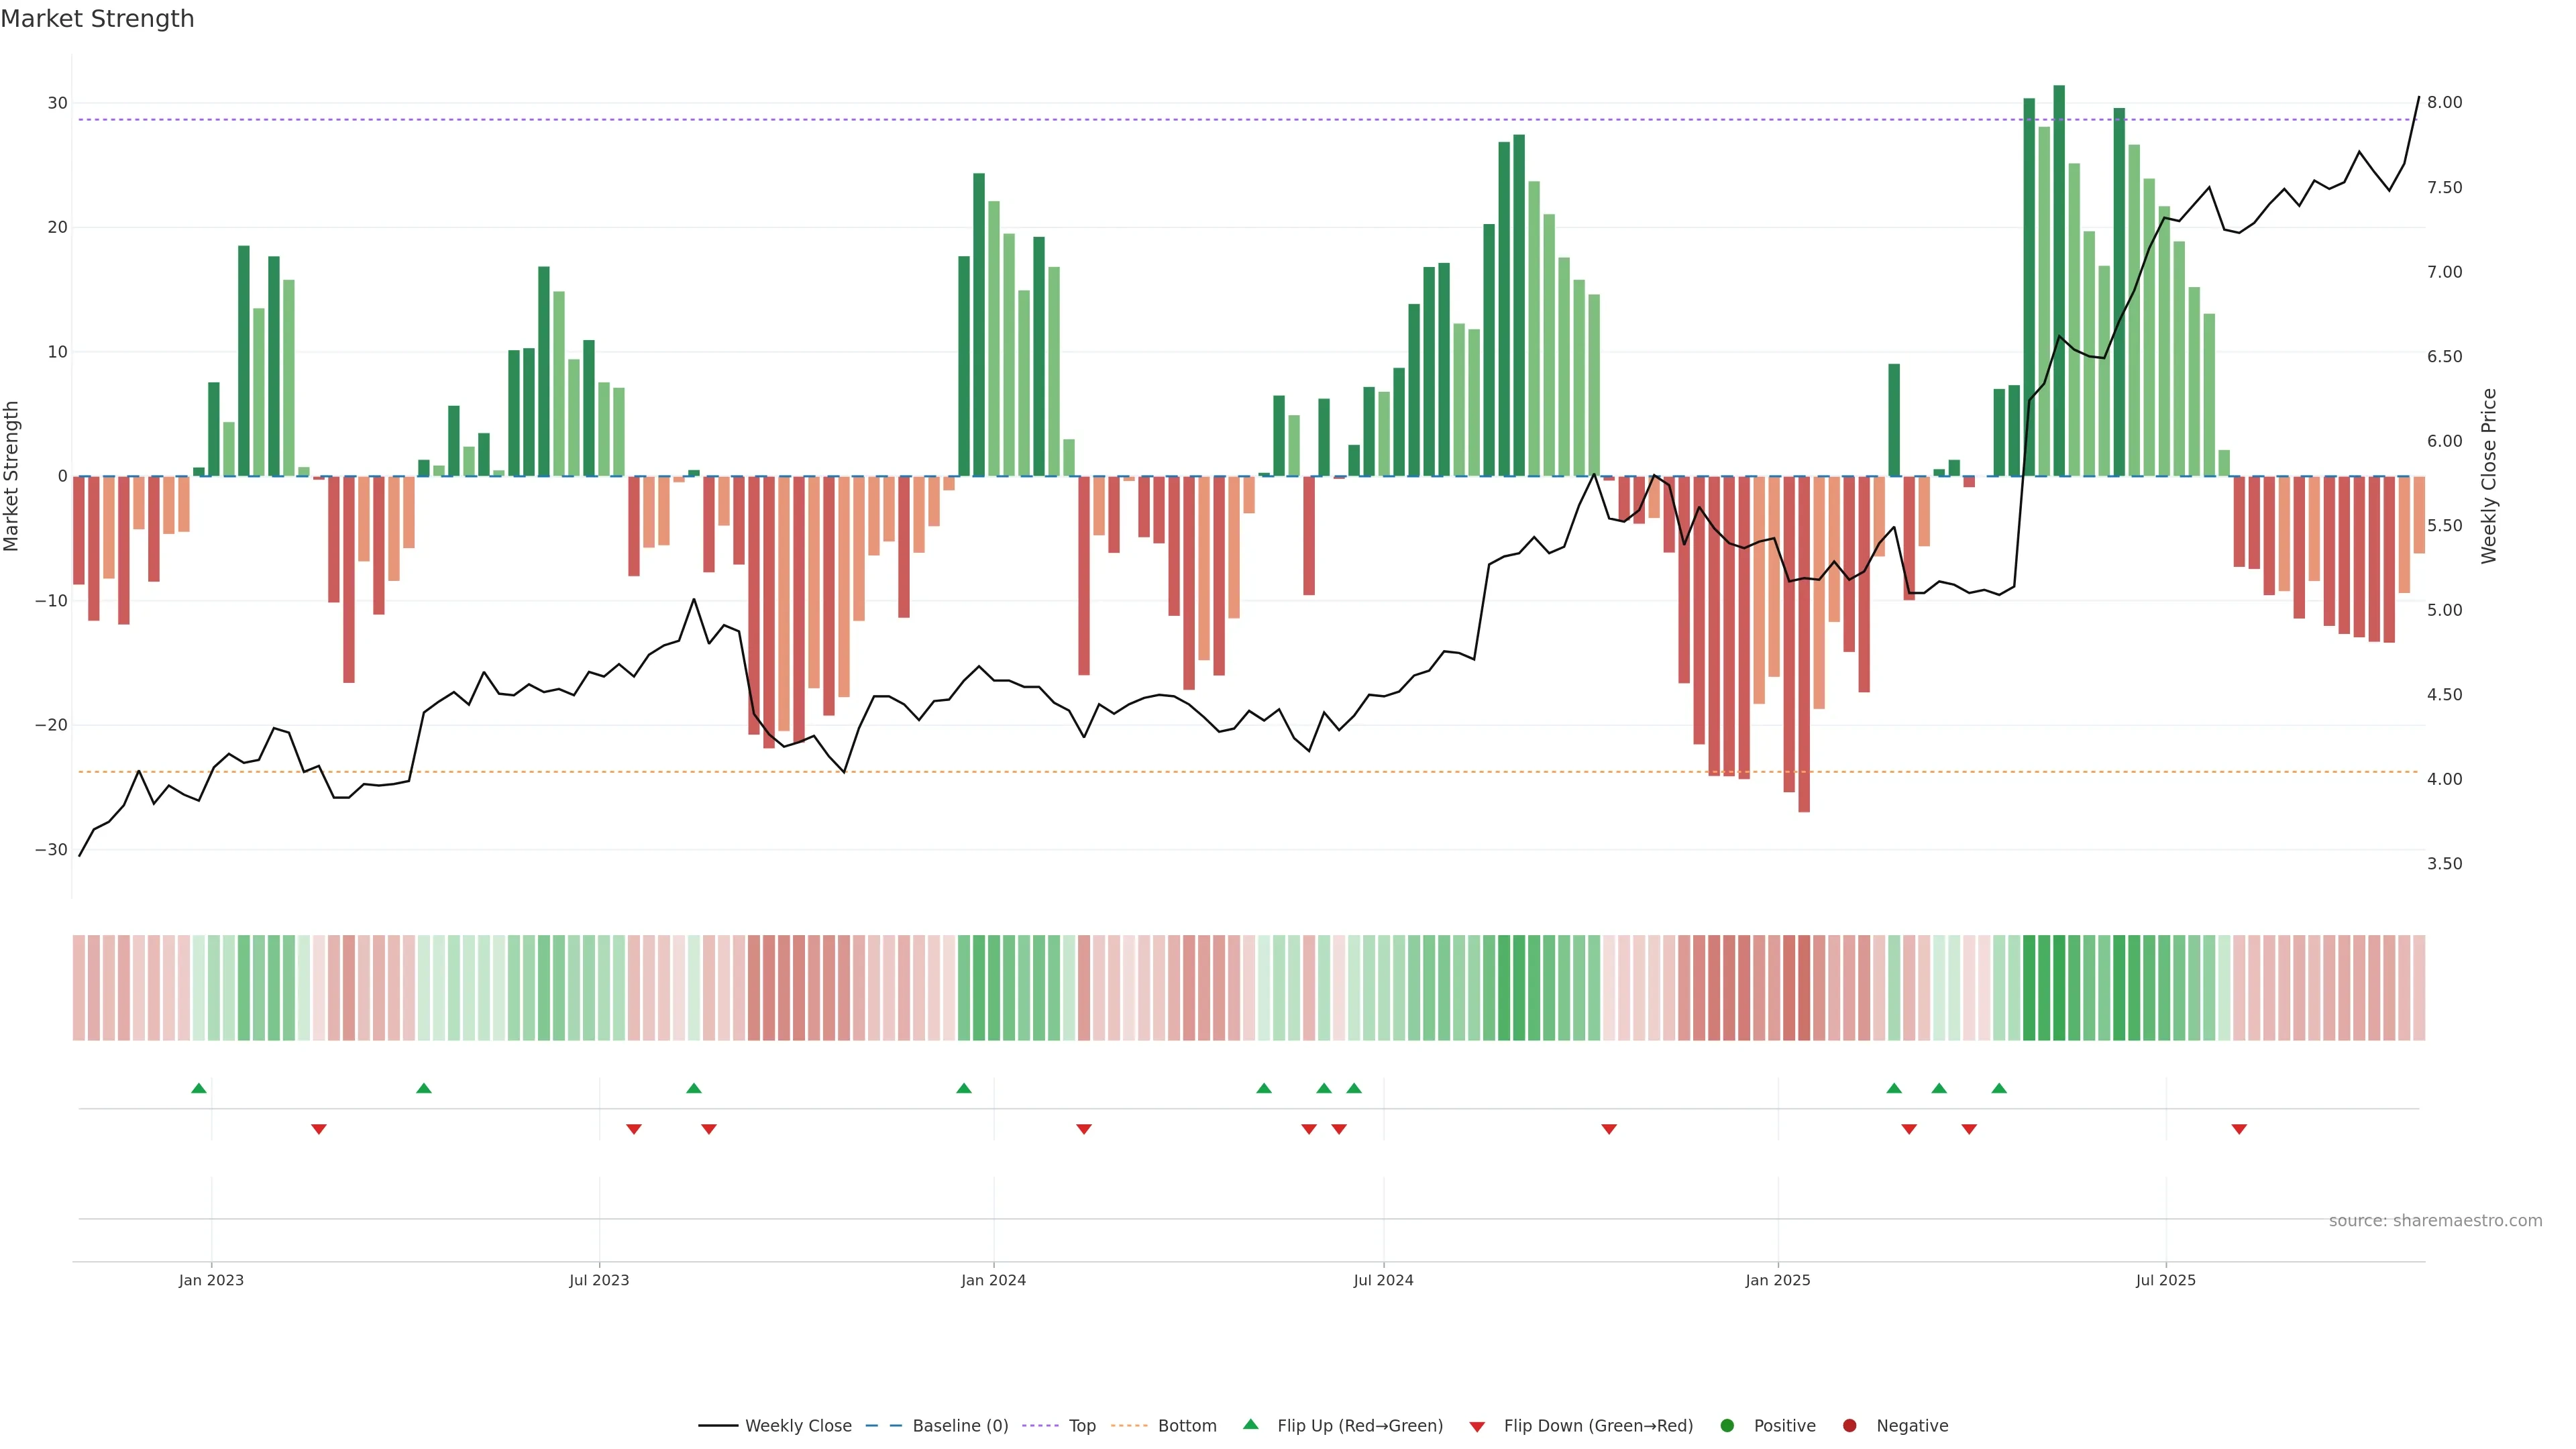Click the Weekly Close Price axis title
2576x1449 pixels.
pos(2489,476)
